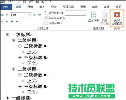Click body bullet circle under first 三级标题 A
This screenshot has height=100, width=126.
click(23, 52)
